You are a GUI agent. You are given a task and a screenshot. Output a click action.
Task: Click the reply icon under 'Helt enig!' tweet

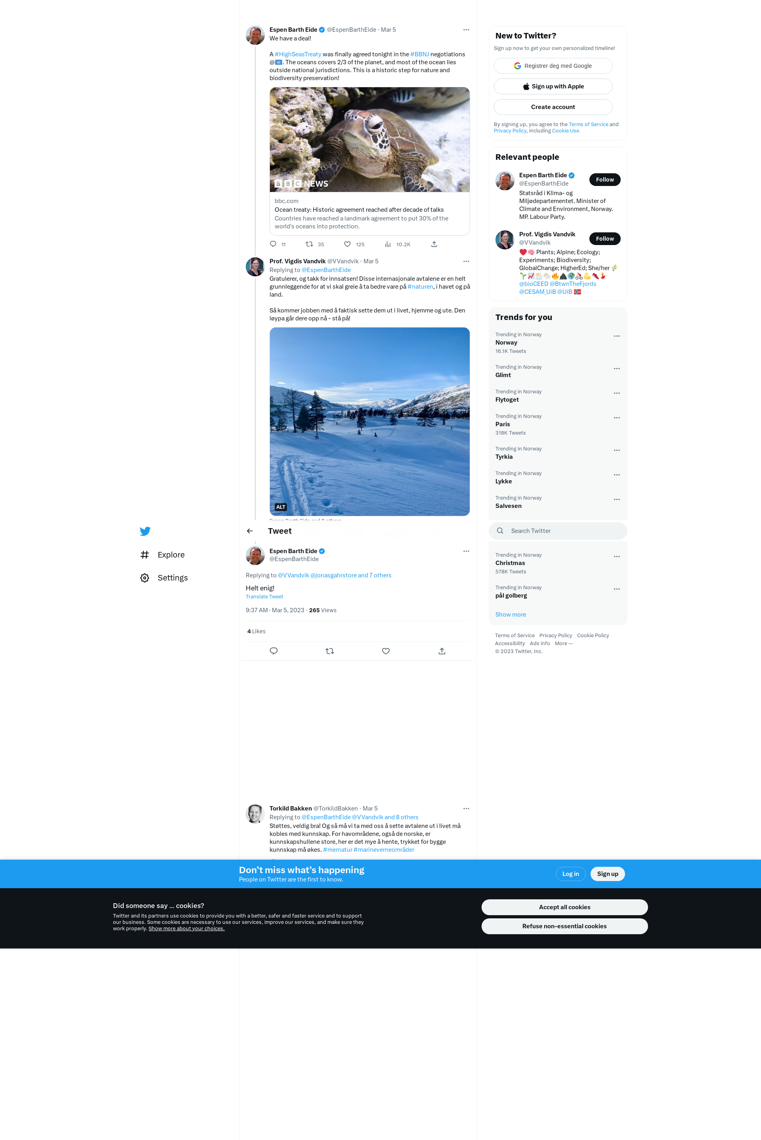(x=274, y=651)
